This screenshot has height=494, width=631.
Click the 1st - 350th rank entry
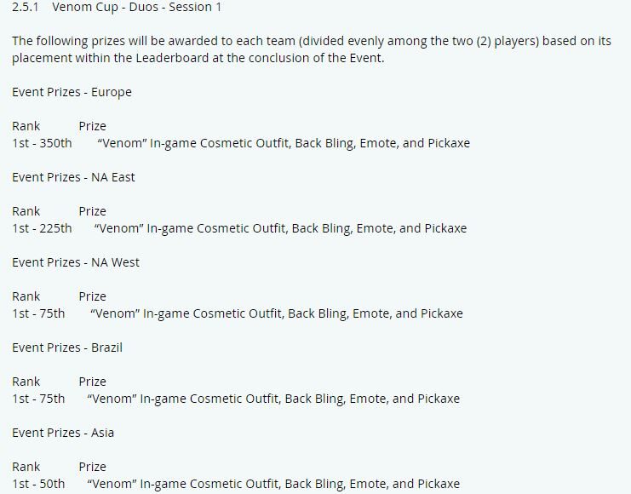coord(42,143)
